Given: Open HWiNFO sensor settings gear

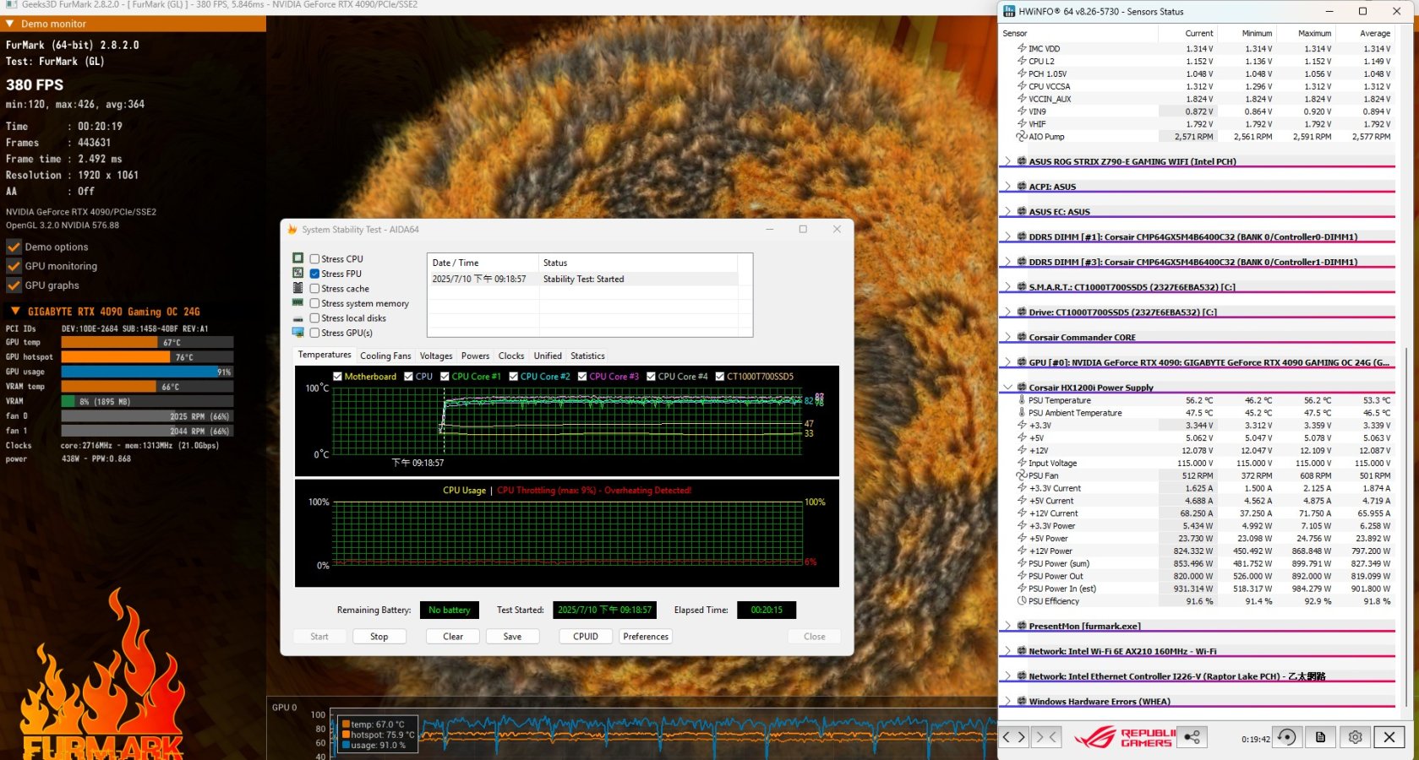Looking at the screenshot, I should [1355, 737].
